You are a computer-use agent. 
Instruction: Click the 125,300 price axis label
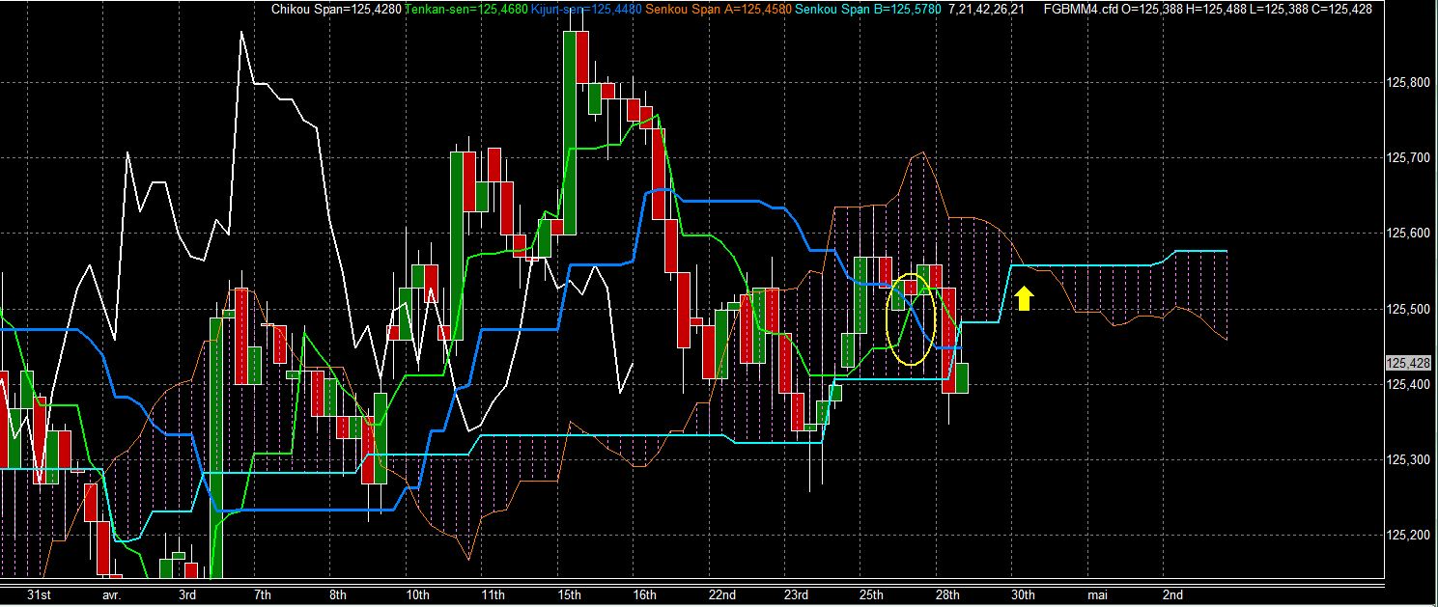point(1408,459)
